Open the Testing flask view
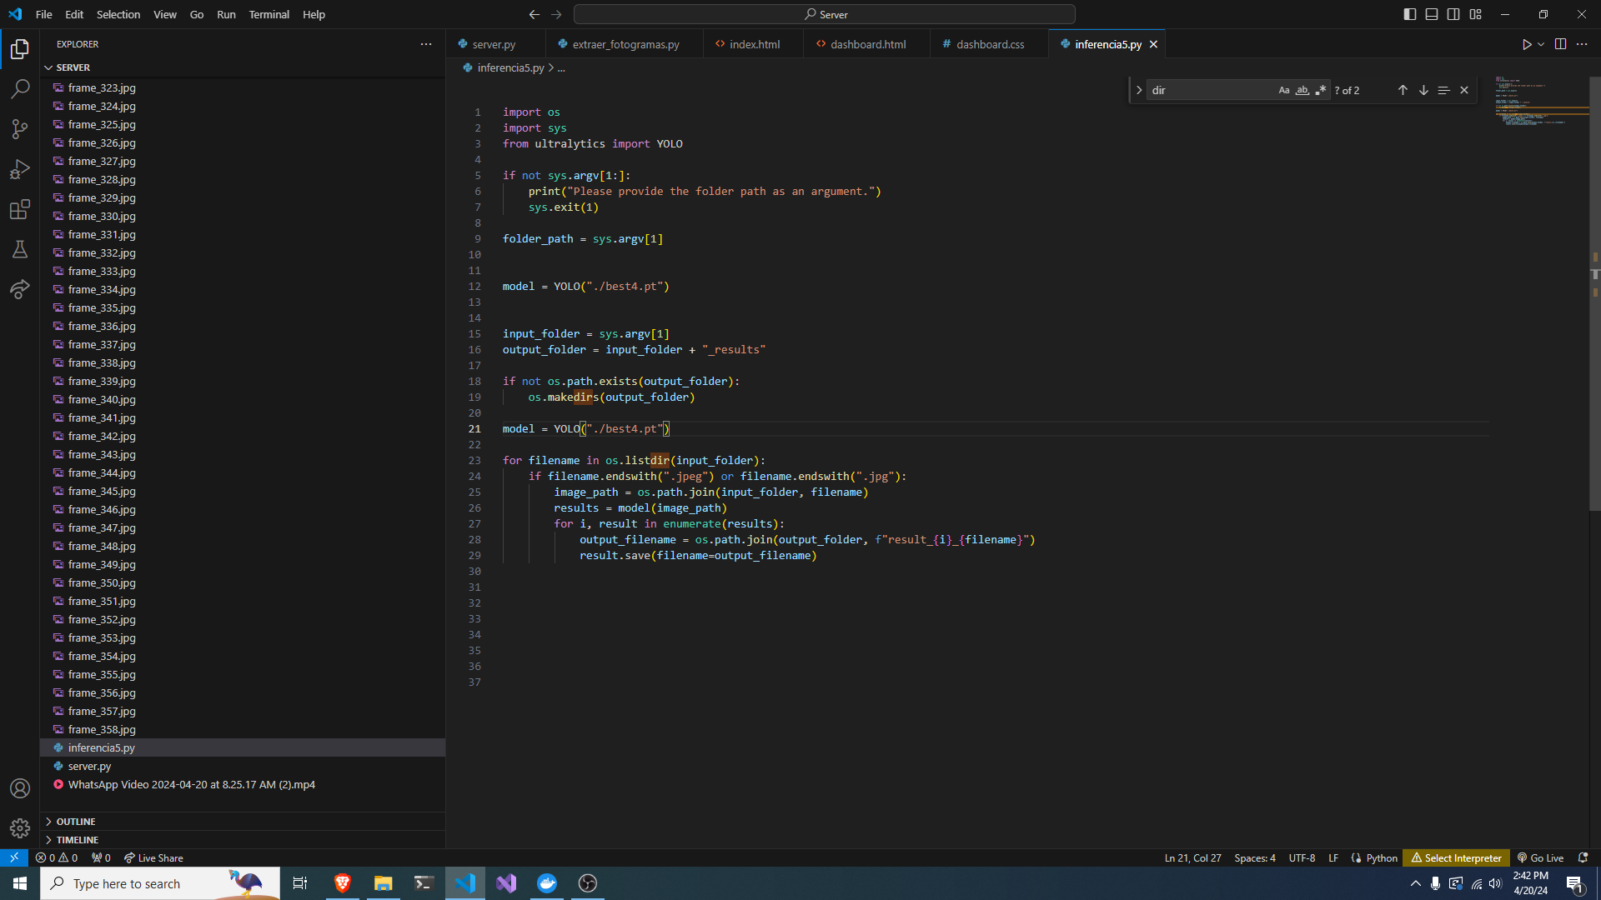1601x900 pixels. 20,249
